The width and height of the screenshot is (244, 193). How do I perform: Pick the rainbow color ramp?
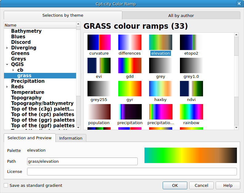(x=191, y=112)
